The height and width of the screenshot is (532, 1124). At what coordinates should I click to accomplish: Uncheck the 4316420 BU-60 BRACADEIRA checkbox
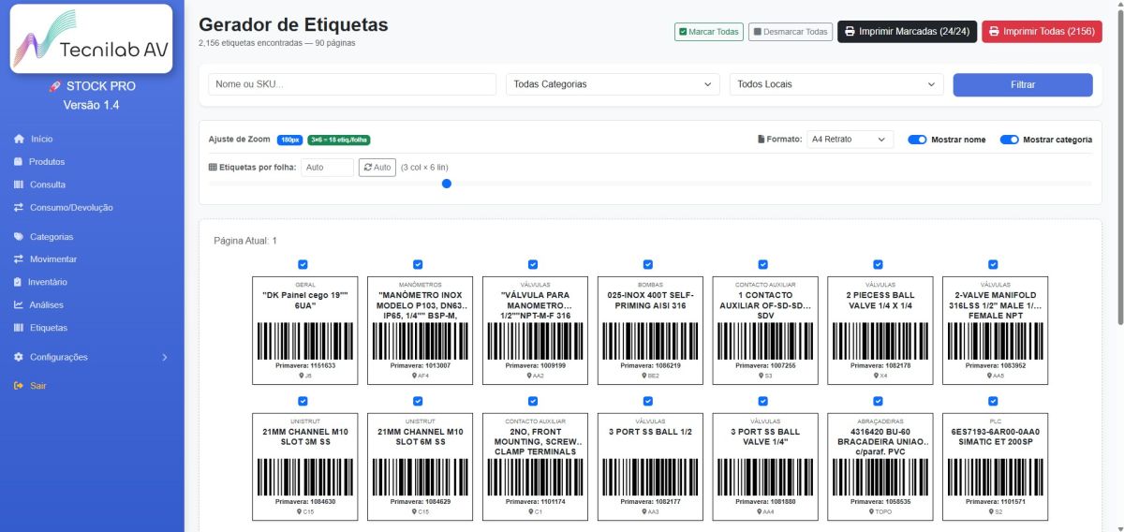pyautogui.click(x=878, y=401)
